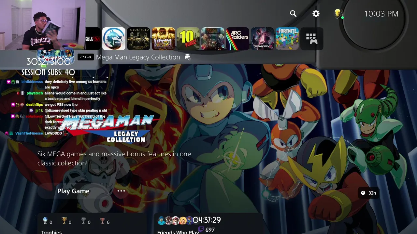Click the gold trophy icon
417x234 pixels.
pos(64,221)
